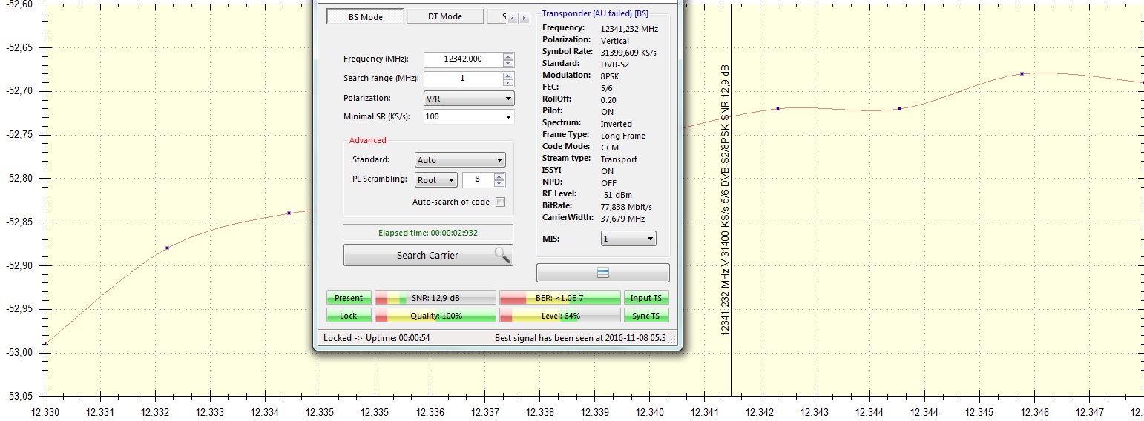
Task: Switch to the DT Mode tab
Action: tap(444, 16)
